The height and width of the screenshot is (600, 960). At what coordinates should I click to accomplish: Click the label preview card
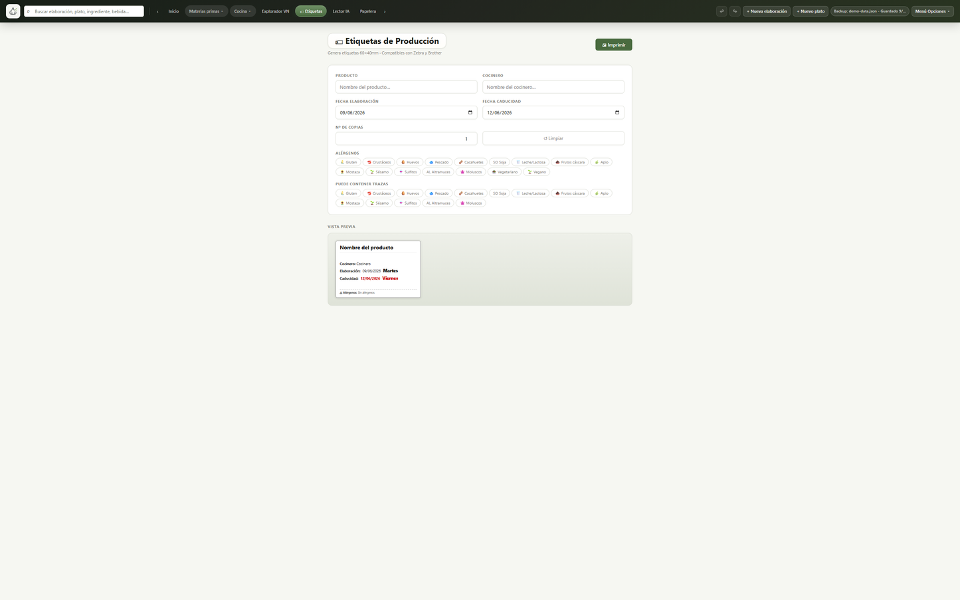click(378, 269)
